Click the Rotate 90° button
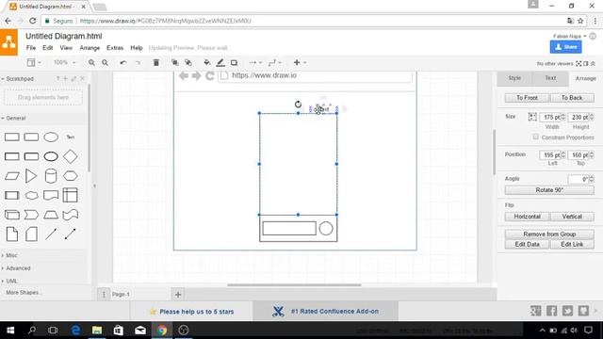Image resolution: width=603 pixels, height=339 pixels. click(x=549, y=190)
